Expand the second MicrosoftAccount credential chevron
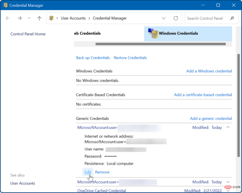The height and width of the screenshot is (193, 242). (x=228, y=182)
